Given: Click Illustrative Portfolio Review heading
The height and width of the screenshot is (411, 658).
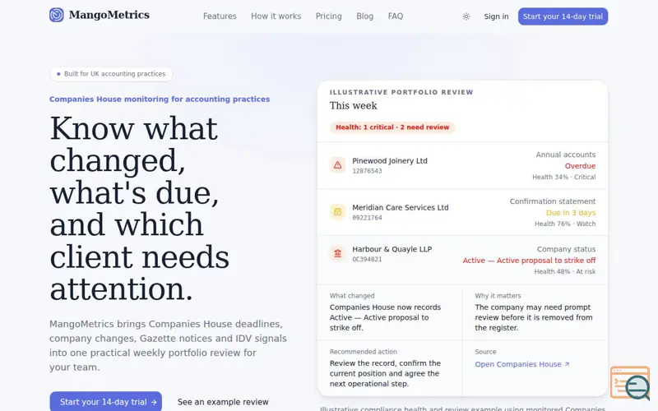Looking at the screenshot, I should coord(401,92).
